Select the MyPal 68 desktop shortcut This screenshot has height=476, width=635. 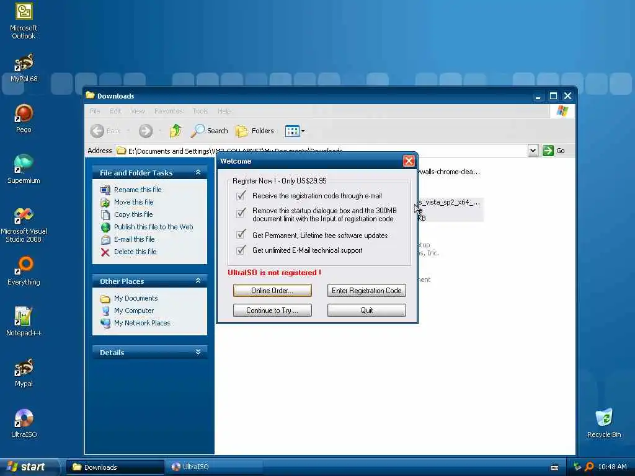pos(24,68)
